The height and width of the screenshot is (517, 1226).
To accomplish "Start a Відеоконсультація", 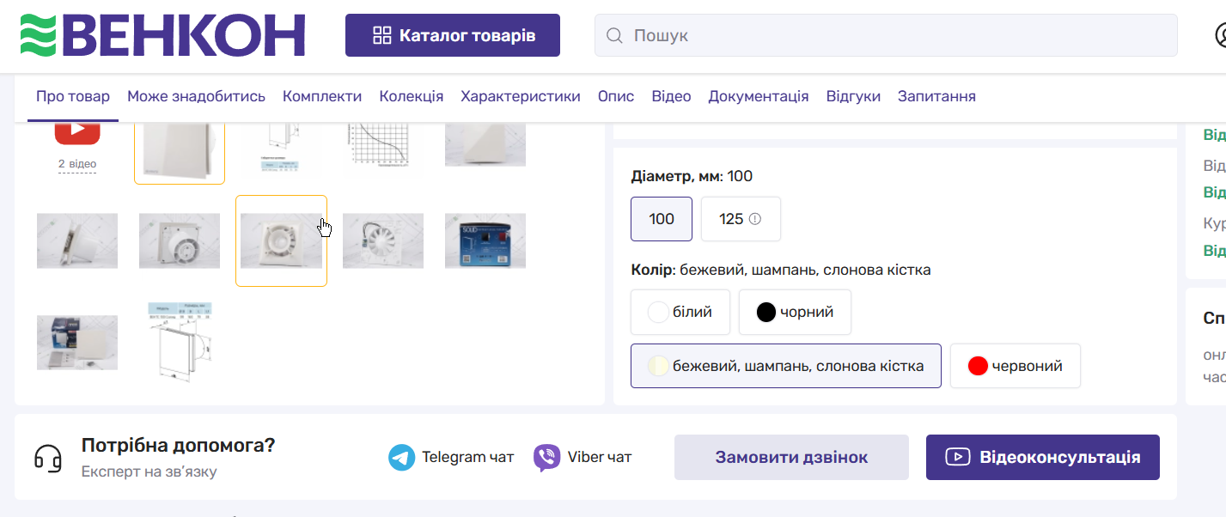I will 1042,457.
